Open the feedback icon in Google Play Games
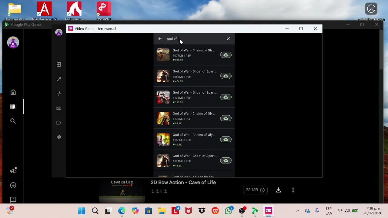388x218 pixels. tap(13, 200)
